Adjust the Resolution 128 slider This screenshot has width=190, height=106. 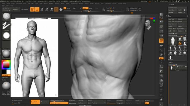[x=21, y=103]
